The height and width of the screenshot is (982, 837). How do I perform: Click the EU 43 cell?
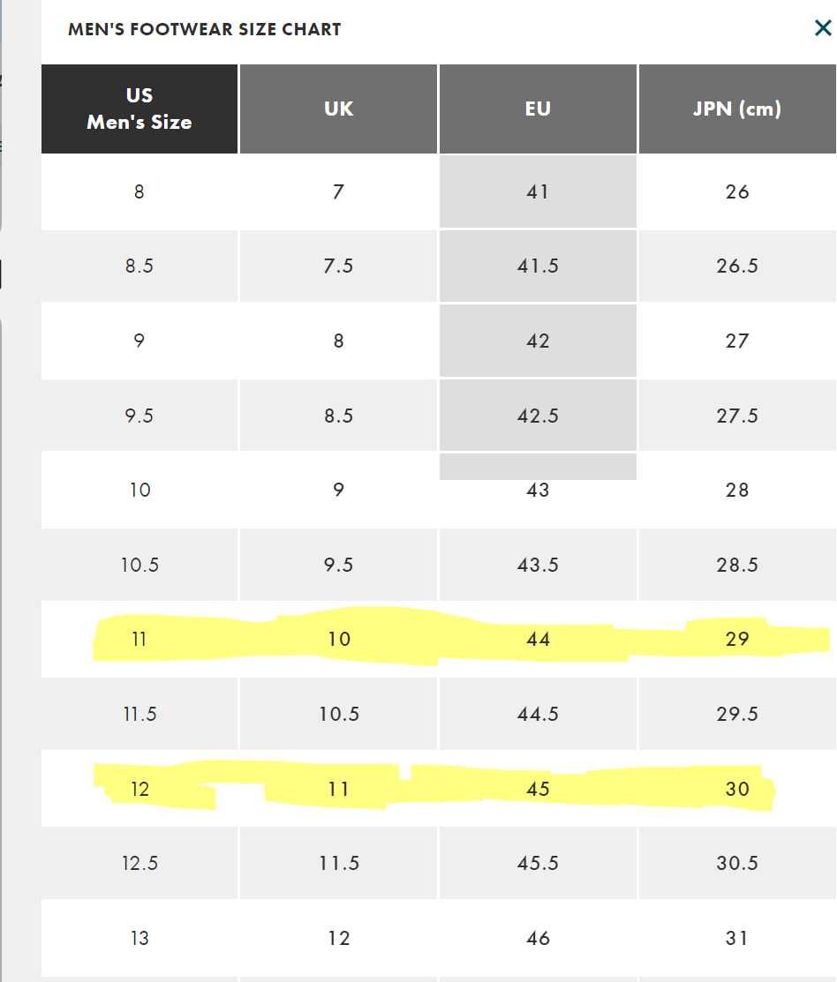[538, 490]
